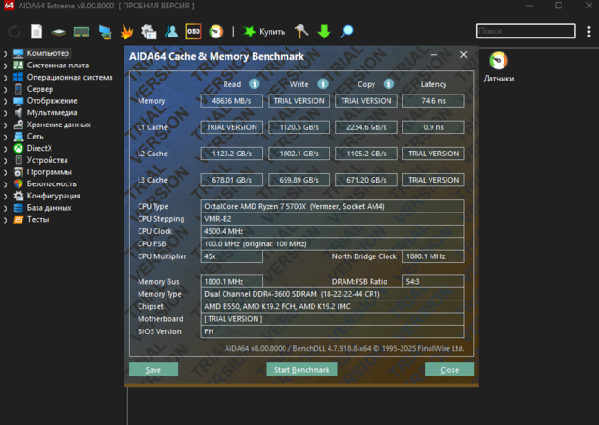The image size is (599, 425).
Task: Click the flame stability test icon
Action: [x=126, y=32]
